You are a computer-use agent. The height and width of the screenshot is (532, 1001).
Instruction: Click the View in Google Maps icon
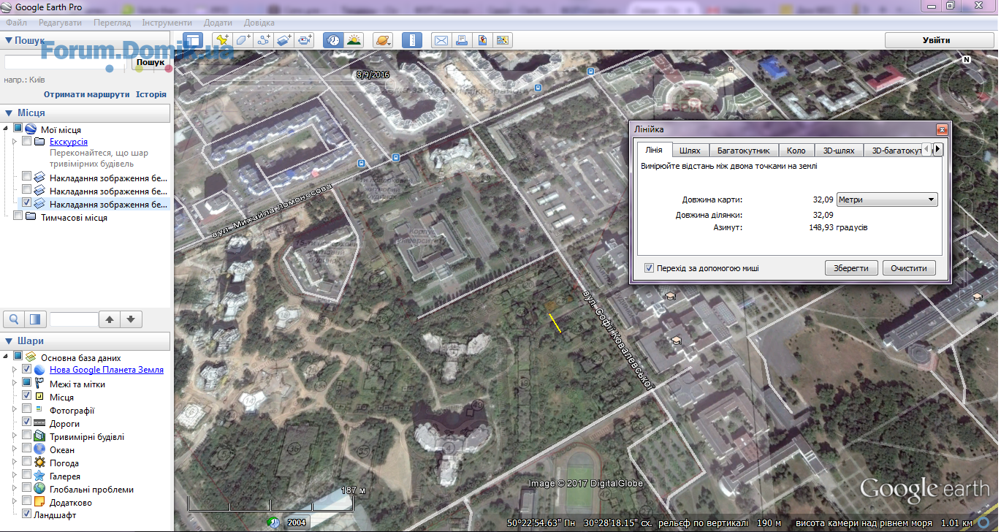(x=503, y=40)
